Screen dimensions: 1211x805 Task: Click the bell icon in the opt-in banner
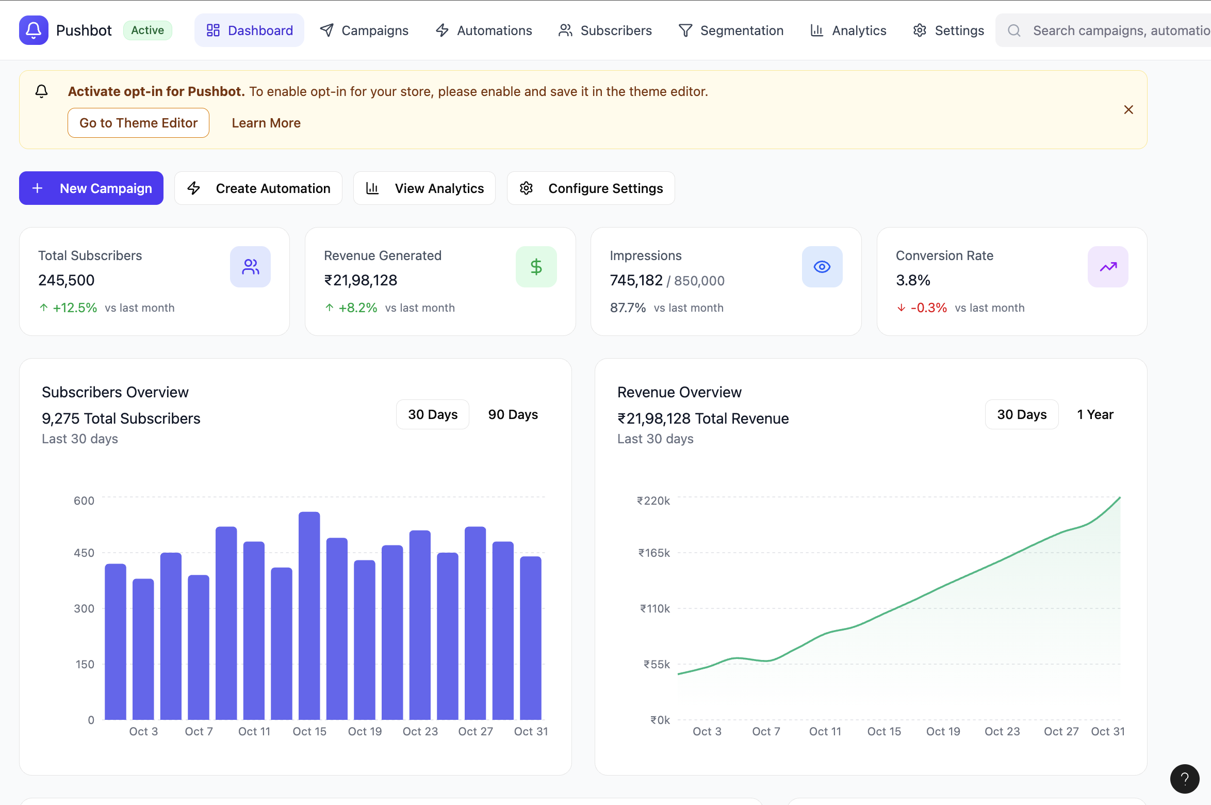[41, 91]
